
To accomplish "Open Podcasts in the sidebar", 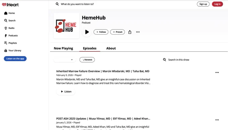I will pyautogui.click(x=11, y=36).
